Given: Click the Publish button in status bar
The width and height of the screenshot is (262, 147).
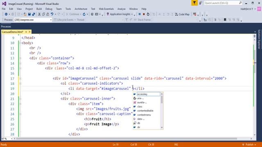Looking at the screenshot, I should [249, 145].
